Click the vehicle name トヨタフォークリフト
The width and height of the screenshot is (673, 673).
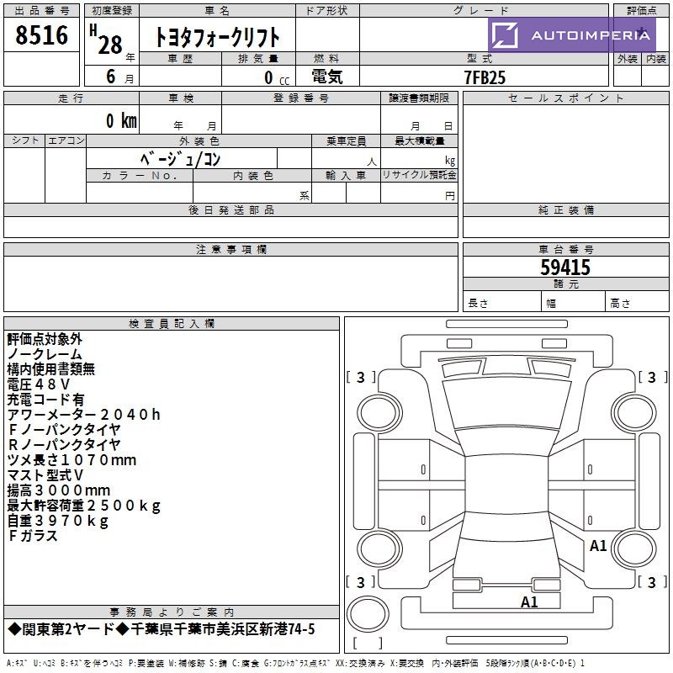[x=217, y=37]
